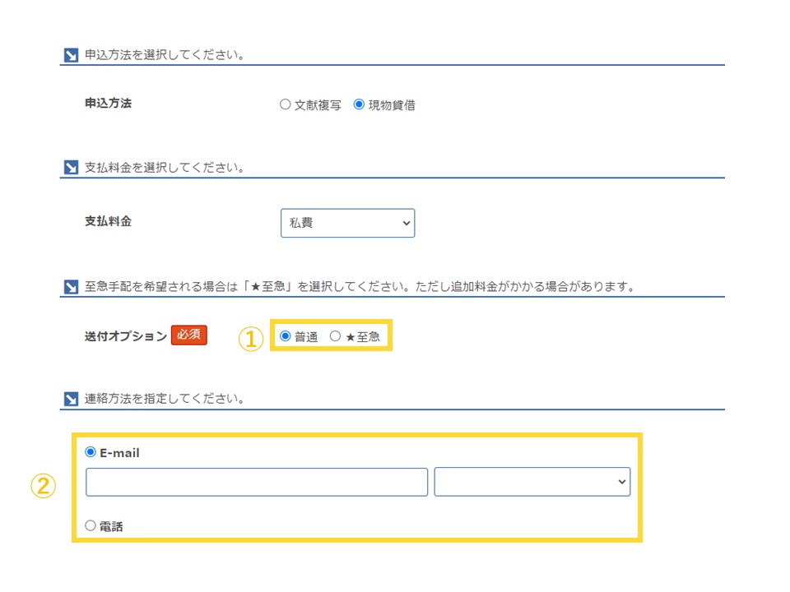
Task: Click arrow icon beside 連絡方法を指定してください
Action: coord(71,400)
